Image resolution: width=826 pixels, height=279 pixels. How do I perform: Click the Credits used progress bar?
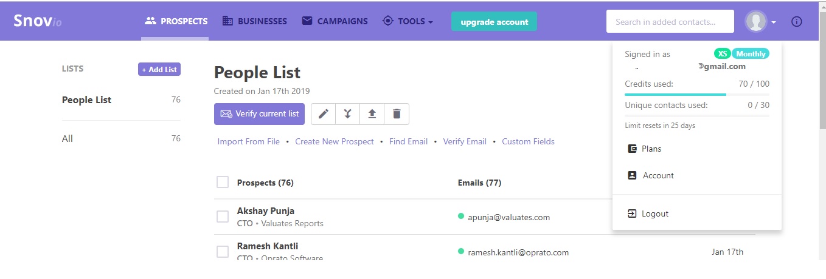point(697,95)
